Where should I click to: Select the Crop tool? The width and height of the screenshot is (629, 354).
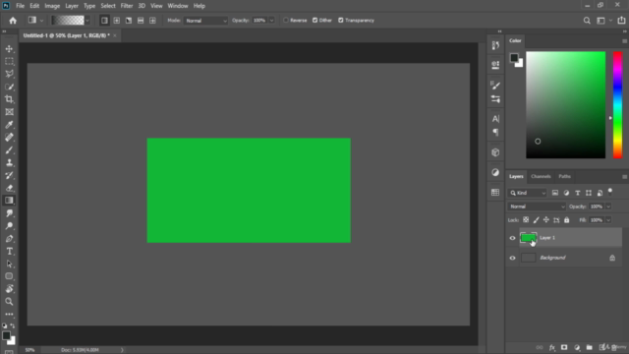9,99
